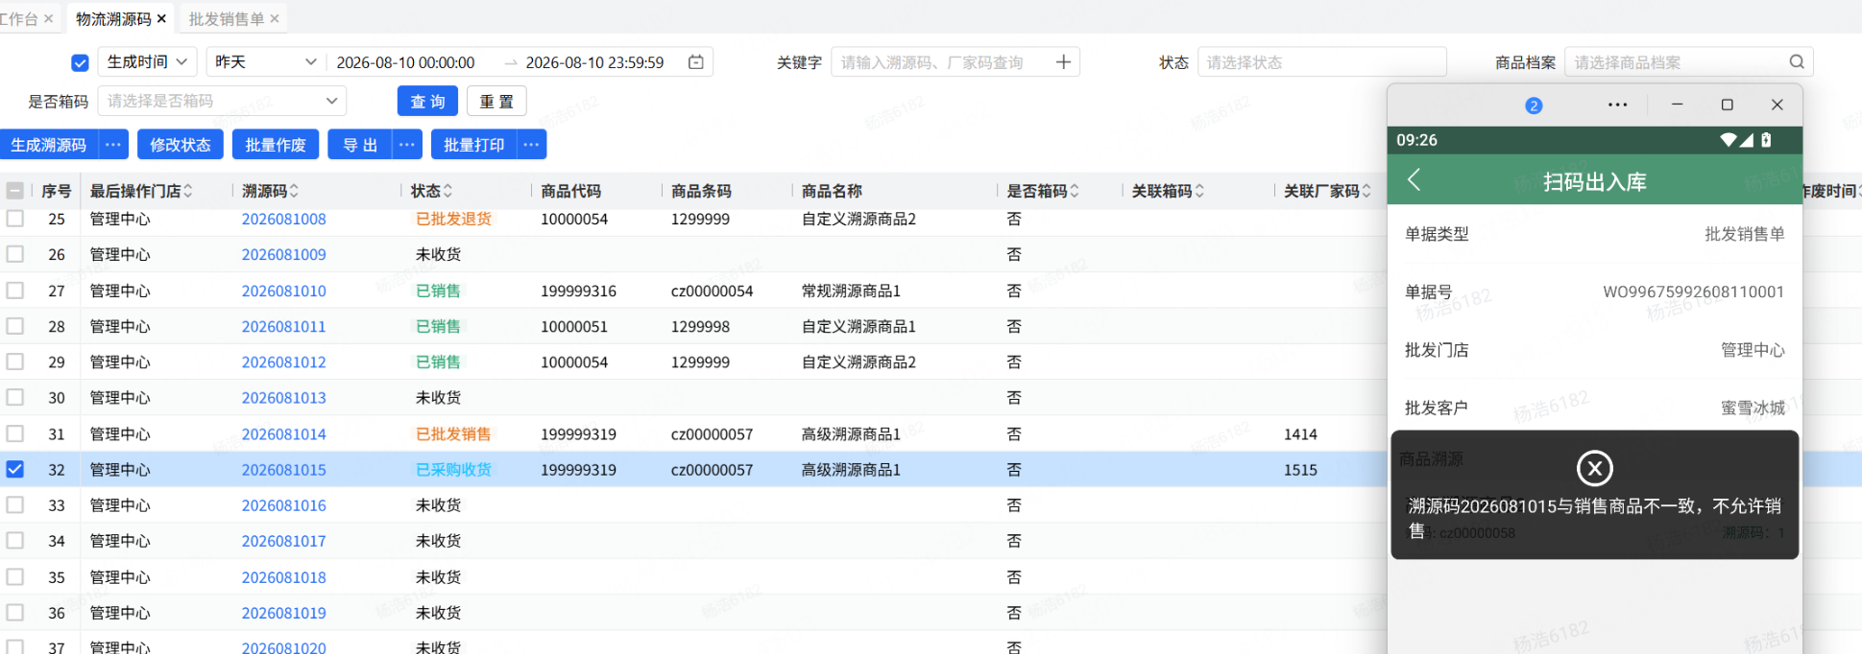Open trace code link 2026081015
1862x654 pixels.
click(x=284, y=470)
